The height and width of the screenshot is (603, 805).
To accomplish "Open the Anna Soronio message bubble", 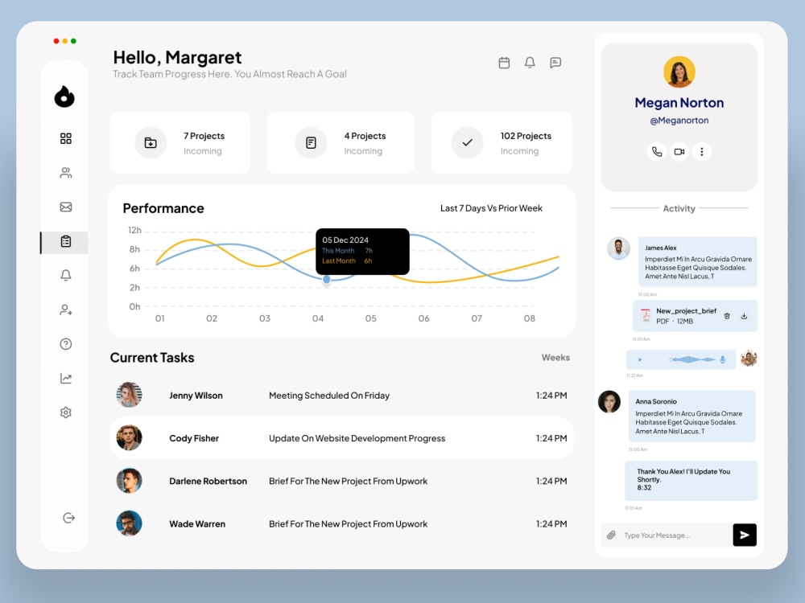I will (x=692, y=416).
